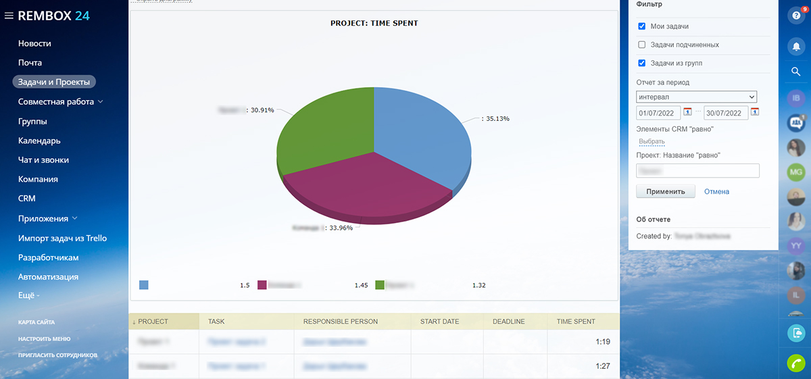Enable the Задачи подчиненных checkbox
The height and width of the screenshot is (379, 811).
click(x=642, y=45)
